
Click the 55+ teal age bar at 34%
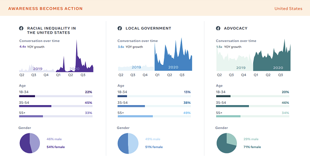253,117
